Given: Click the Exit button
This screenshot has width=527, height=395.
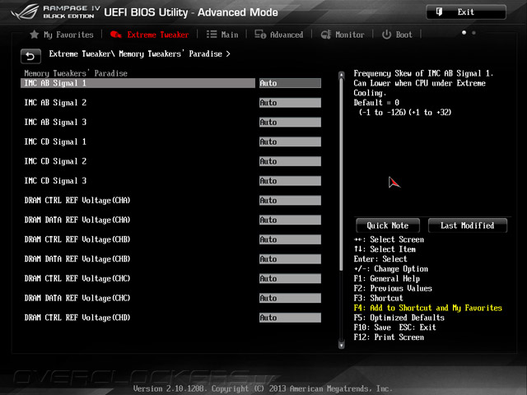Looking at the screenshot, I should (466, 12).
